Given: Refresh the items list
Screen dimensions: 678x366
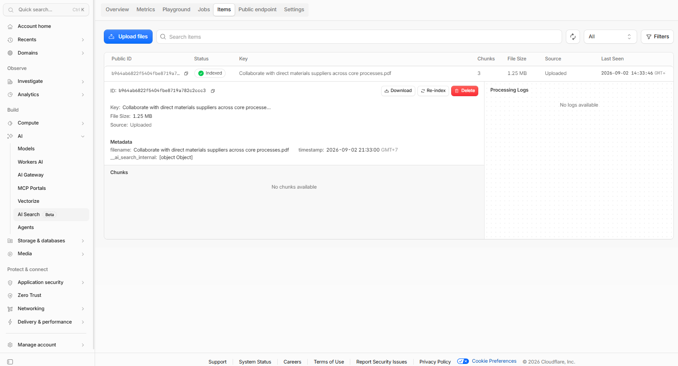Looking at the screenshot, I should pyautogui.click(x=573, y=37).
